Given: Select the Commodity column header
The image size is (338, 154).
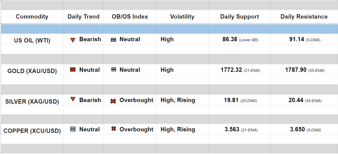Looking at the screenshot, I should tap(32, 17).
